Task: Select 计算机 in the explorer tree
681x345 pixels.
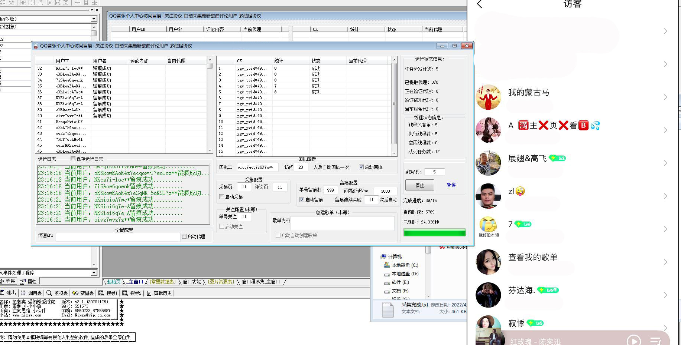Action: coord(391,256)
